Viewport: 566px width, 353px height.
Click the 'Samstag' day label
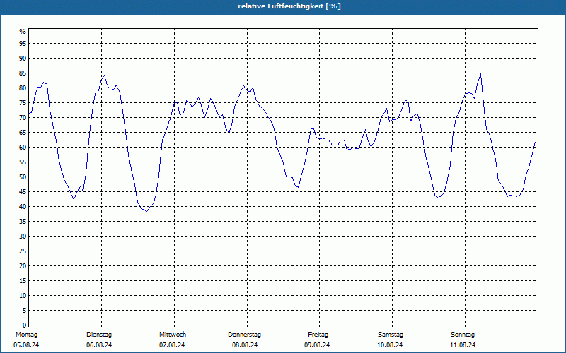click(x=391, y=335)
